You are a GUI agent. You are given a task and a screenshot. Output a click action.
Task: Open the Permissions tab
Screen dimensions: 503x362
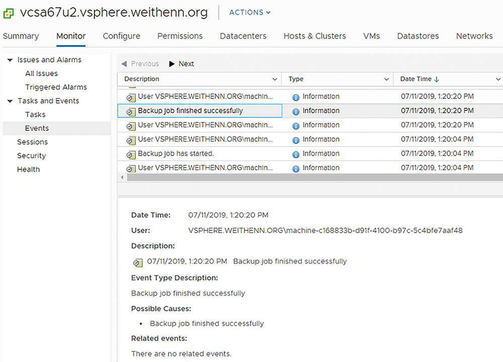[180, 36]
